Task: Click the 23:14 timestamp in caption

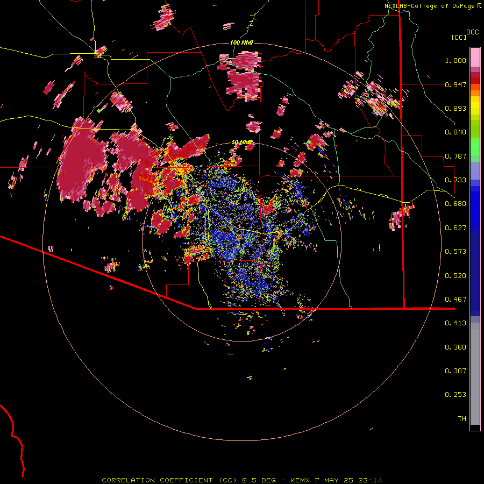Action: click(370, 480)
